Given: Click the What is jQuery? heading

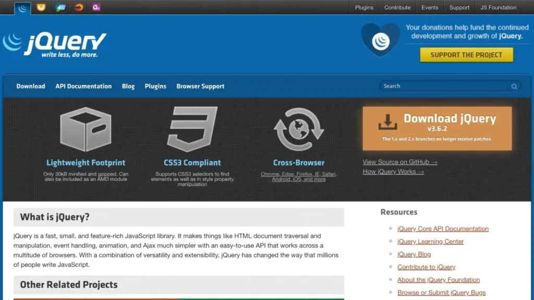Looking at the screenshot, I should 54,217.
